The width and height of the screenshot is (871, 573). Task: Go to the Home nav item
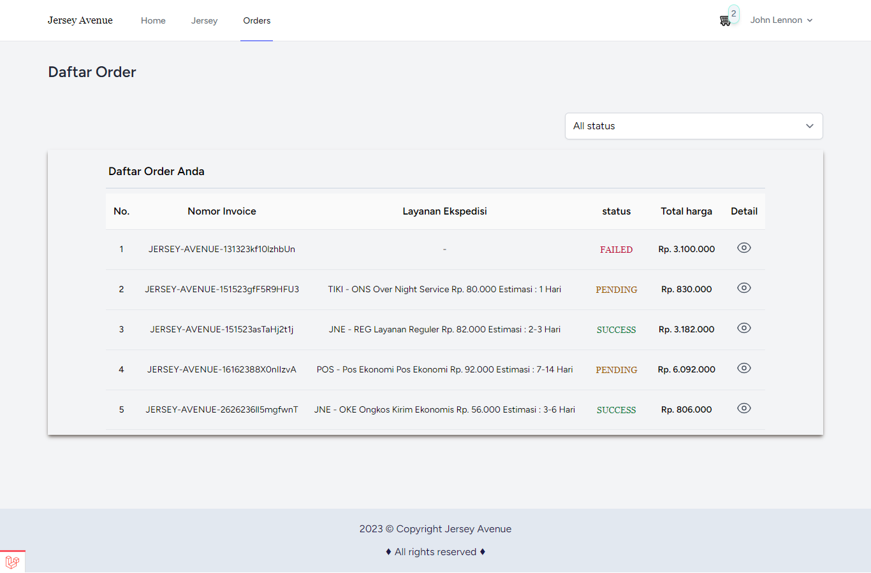[x=153, y=20]
